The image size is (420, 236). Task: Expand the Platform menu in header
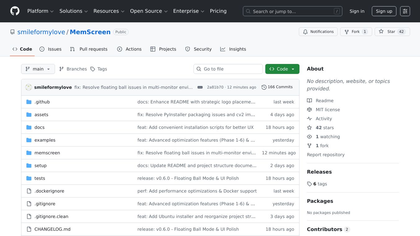coord(40,11)
